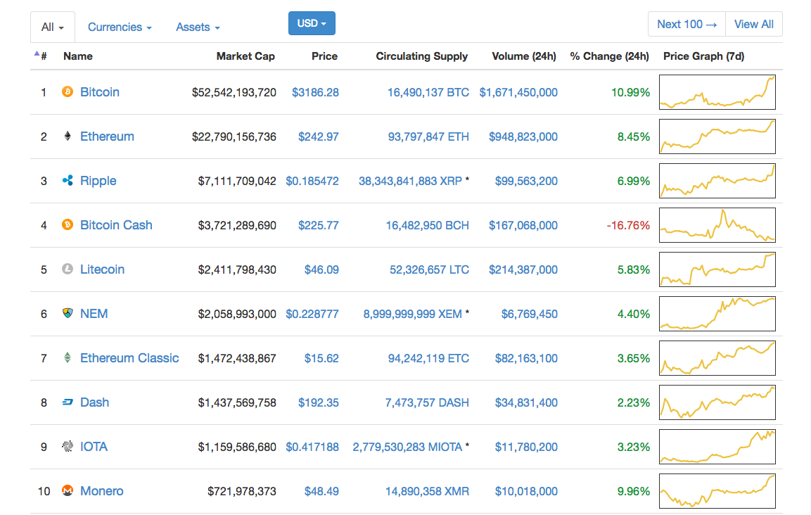The width and height of the screenshot is (811, 515).
Task: Open the USD currency dropdown
Action: (312, 23)
